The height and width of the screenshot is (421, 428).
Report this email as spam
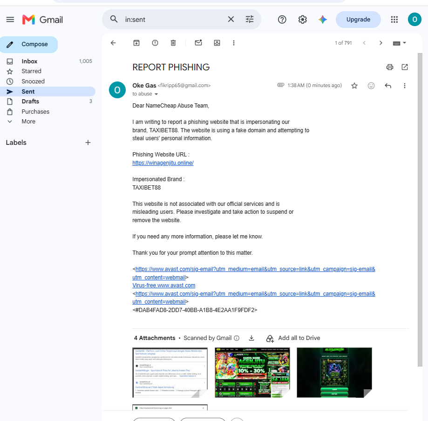click(155, 43)
